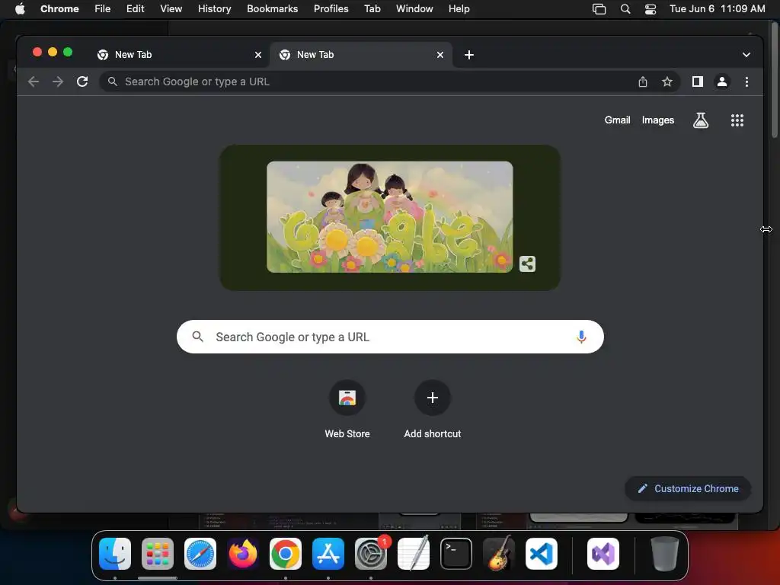This screenshot has height=585, width=780.
Task: Share this page from the address bar
Action: click(643, 82)
